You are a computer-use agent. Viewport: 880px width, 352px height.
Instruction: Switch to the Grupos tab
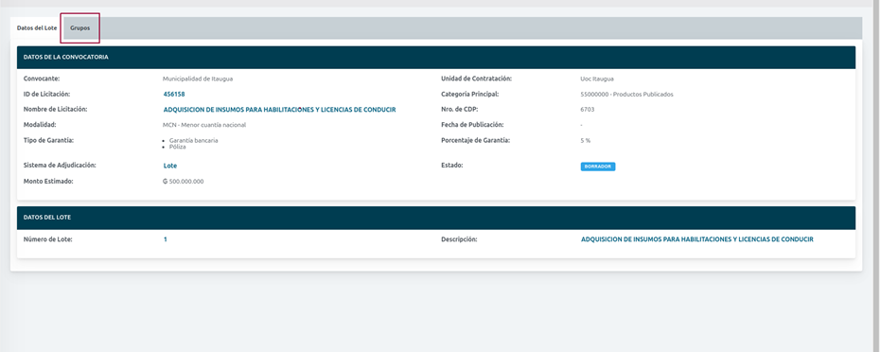79,28
